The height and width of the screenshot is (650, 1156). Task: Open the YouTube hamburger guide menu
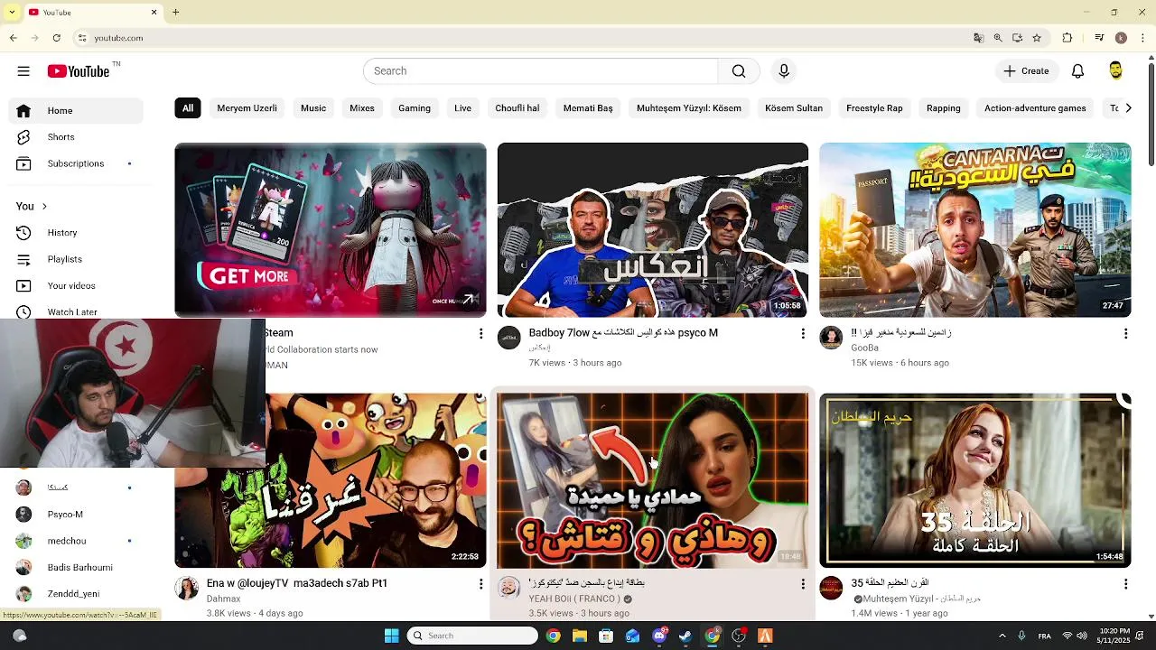coord(23,71)
